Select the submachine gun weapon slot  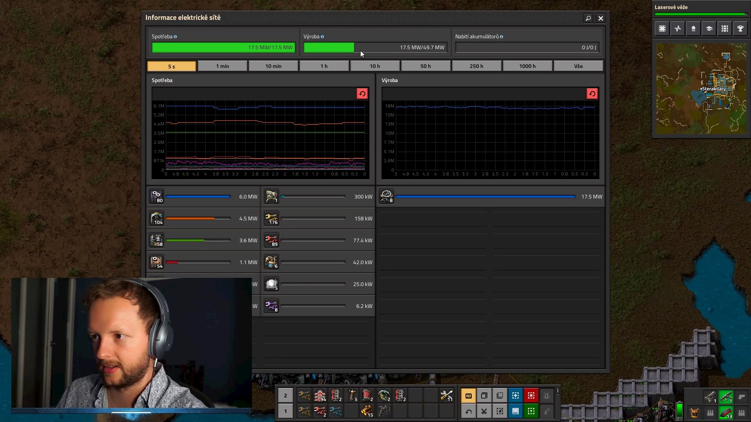(x=726, y=397)
